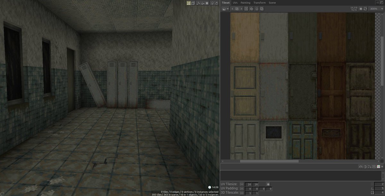Screen dimensions: 385x196
Task: Open the Painting tab
Action: [245, 3]
